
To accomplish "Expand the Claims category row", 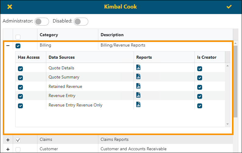I will point(8,140).
